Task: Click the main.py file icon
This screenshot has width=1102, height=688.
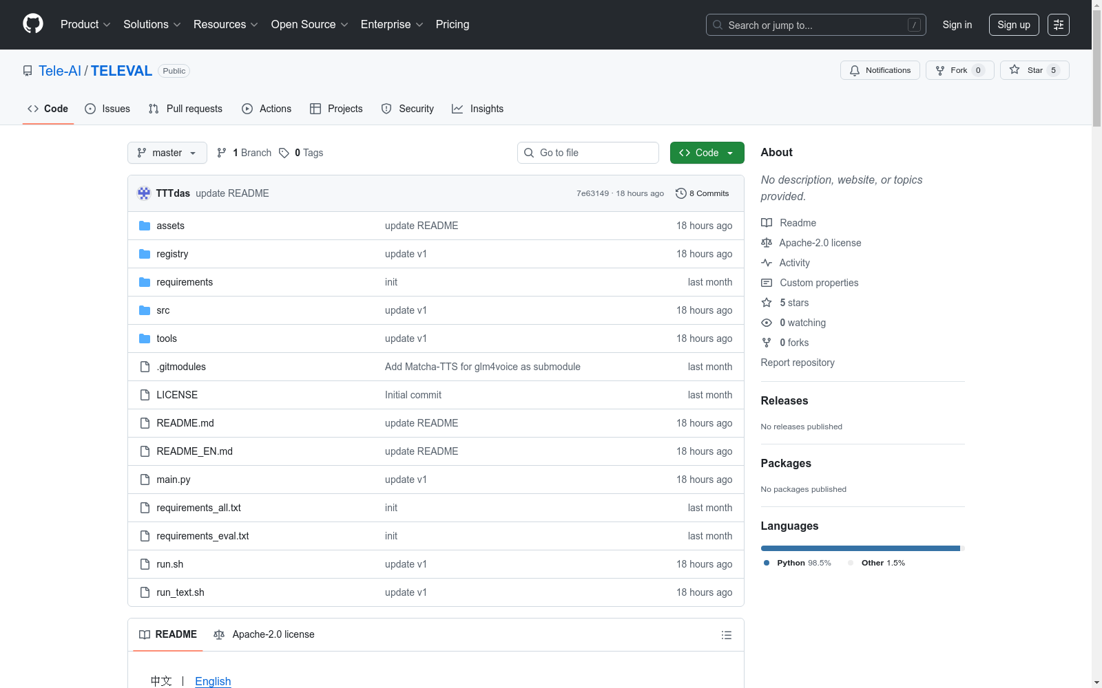Action: 145,480
